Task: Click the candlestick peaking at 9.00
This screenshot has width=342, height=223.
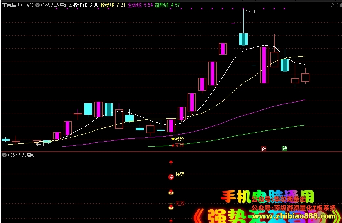Action: [243, 39]
